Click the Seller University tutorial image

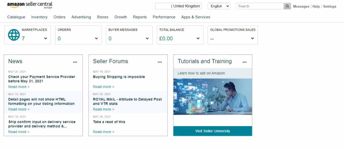(x=213, y=97)
